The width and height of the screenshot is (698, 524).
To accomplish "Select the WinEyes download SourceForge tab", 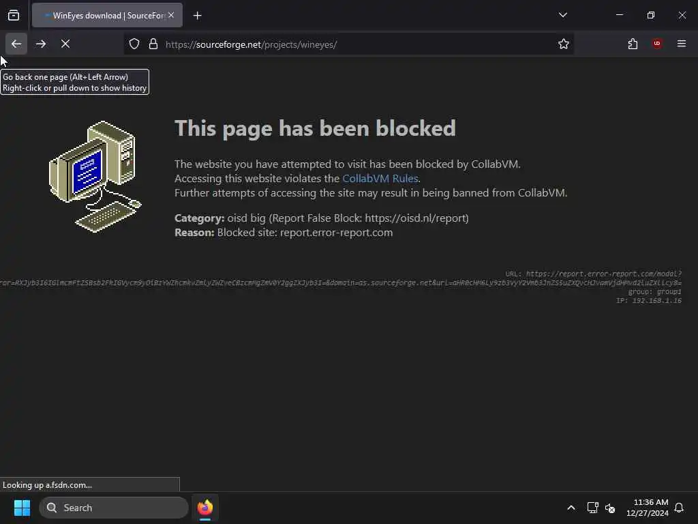I will click(107, 16).
